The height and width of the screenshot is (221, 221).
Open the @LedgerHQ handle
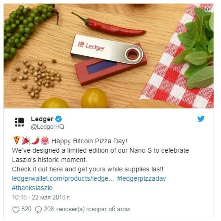tap(47, 127)
